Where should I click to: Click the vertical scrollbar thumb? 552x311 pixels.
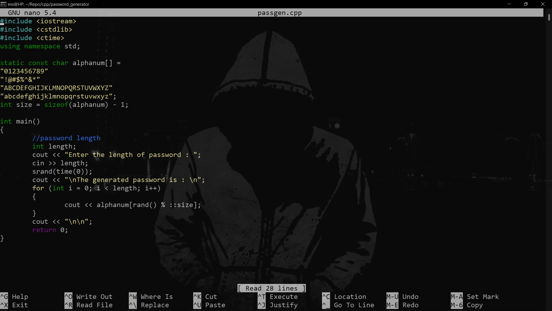(549, 17)
